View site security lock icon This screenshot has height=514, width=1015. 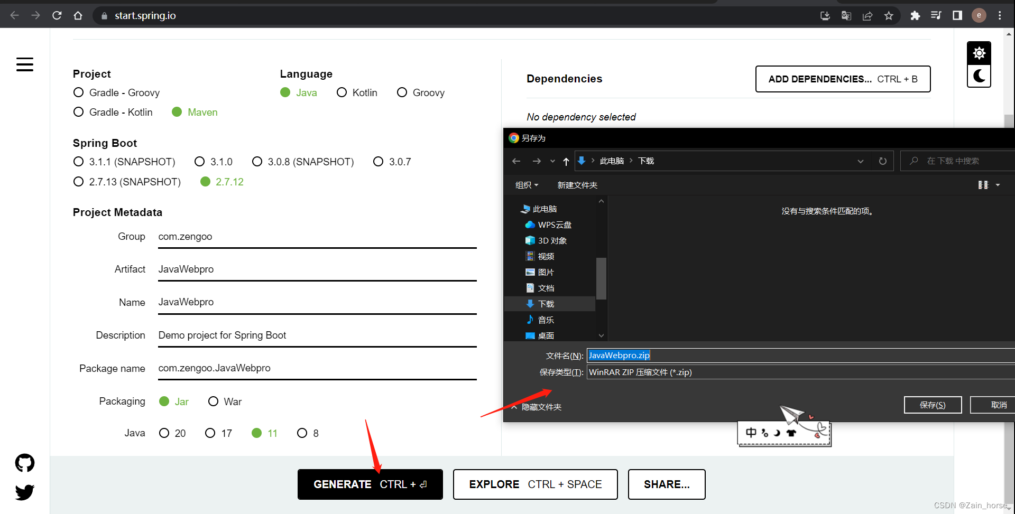pos(104,16)
